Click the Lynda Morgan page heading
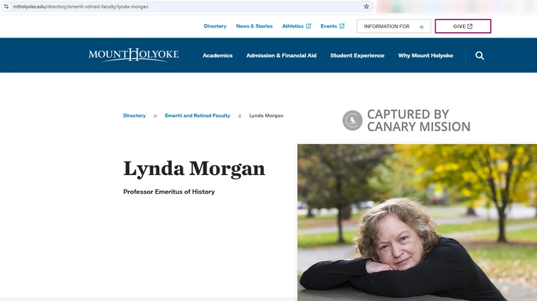Image resolution: width=537 pixels, height=301 pixels. pyautogui.click(x=194, y=169)
